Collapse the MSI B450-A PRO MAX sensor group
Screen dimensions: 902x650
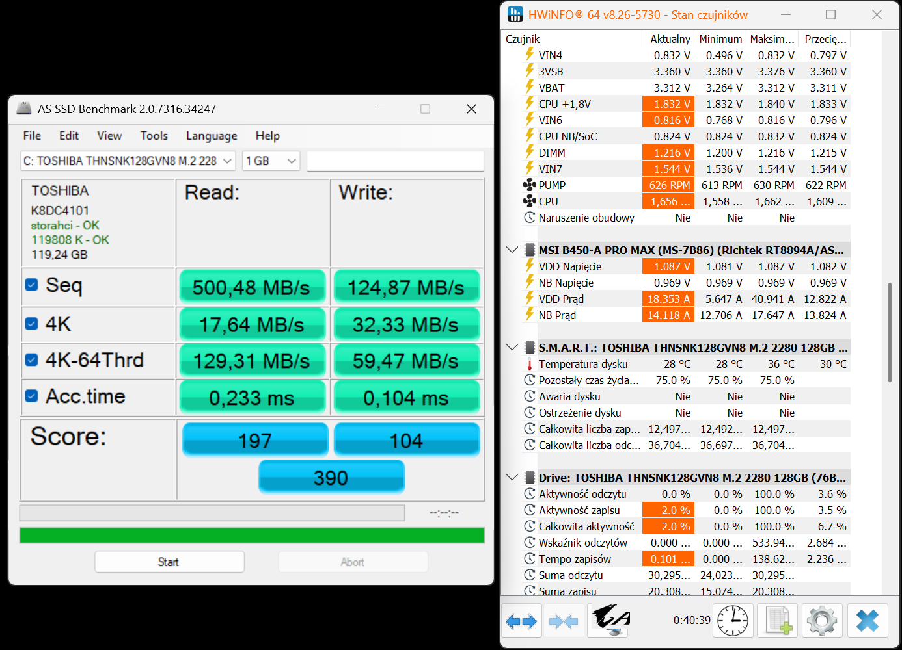coord(512,250)
